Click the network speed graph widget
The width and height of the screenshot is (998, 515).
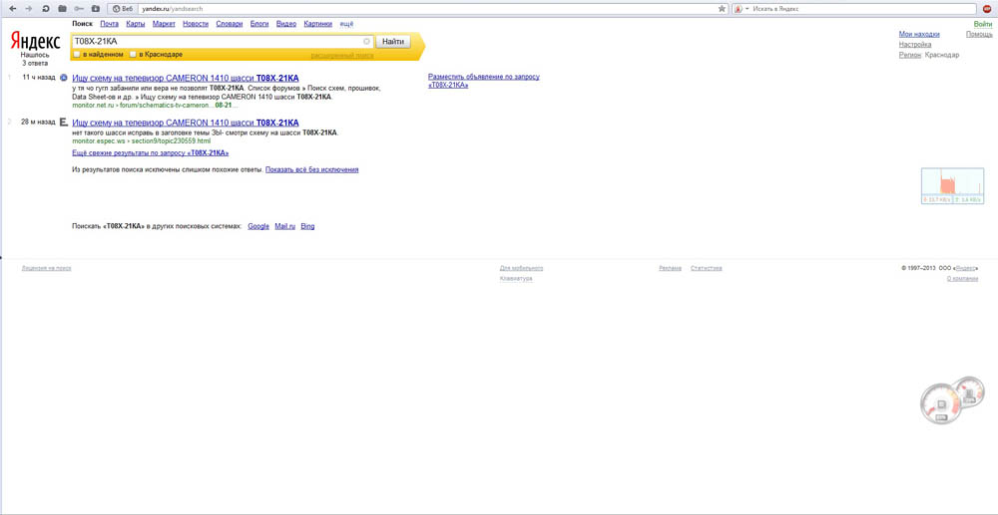tap(952, 185)
